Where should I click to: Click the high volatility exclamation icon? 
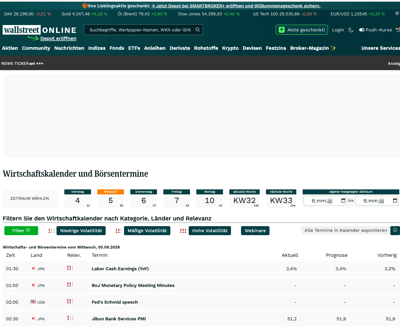point(183,231)
